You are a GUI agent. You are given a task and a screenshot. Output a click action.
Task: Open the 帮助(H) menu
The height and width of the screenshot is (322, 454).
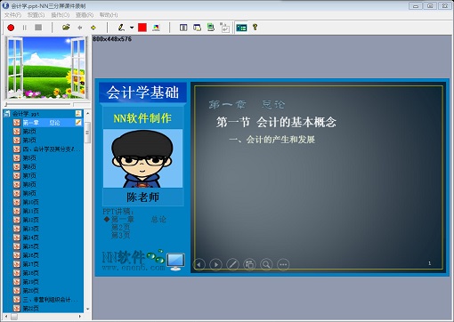coord(109,15)
